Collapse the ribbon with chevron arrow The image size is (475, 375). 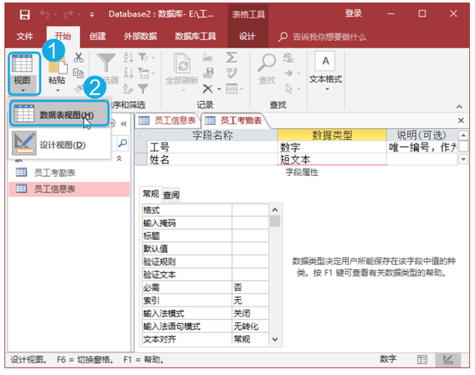(459, 106)
